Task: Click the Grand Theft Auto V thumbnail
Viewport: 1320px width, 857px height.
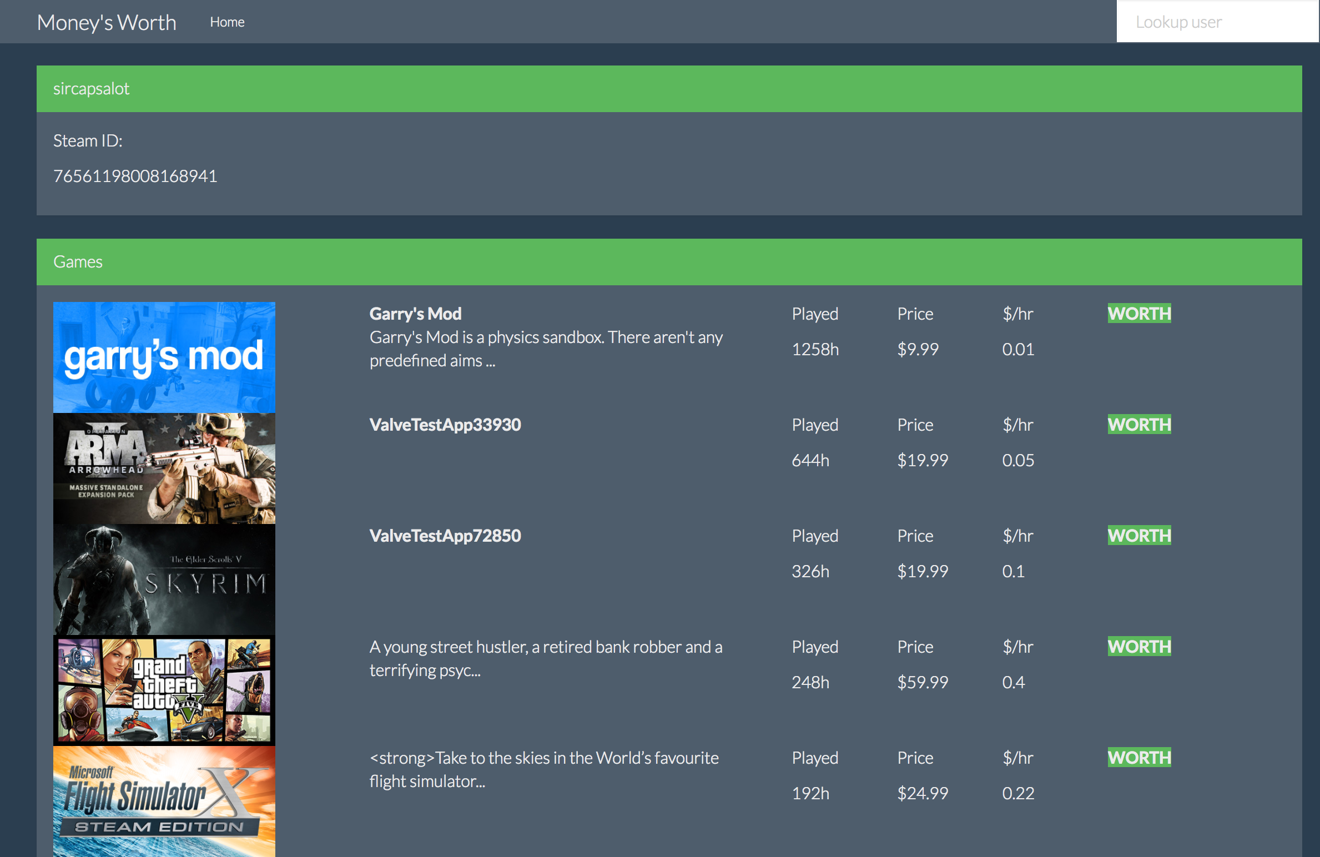Action: 164,690
